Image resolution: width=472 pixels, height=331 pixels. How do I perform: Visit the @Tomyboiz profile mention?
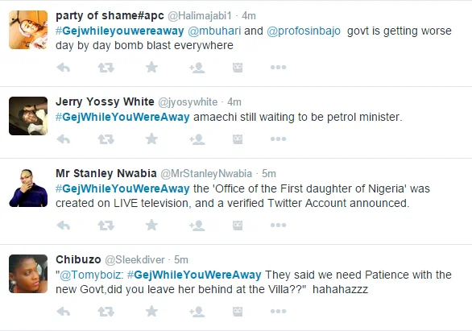[91, 275]
